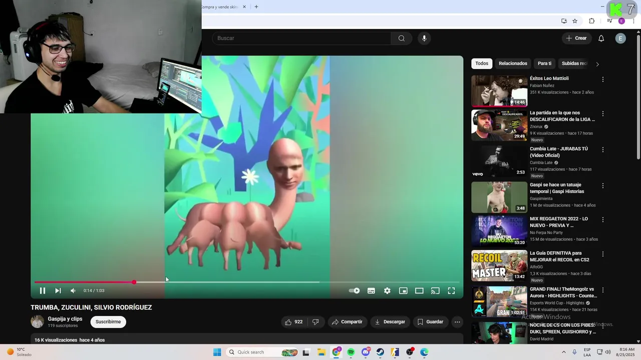Mute the video volume speaker icon

[73, 290]
